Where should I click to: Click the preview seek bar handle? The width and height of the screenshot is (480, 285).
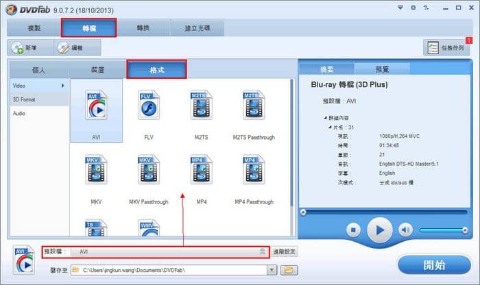303,212
